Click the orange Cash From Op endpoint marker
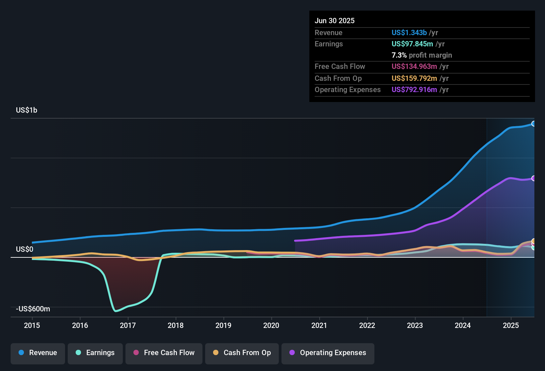The height and width of the screenshot is (371, 545). (x=534, y=241)
